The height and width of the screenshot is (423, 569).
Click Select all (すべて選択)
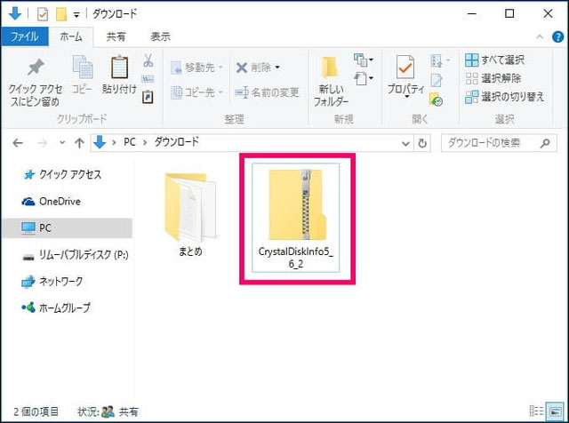pos(495,60)
